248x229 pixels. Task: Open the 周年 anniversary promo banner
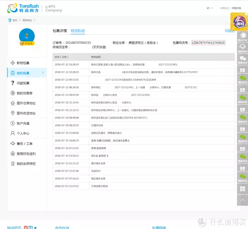pos(240,22)
